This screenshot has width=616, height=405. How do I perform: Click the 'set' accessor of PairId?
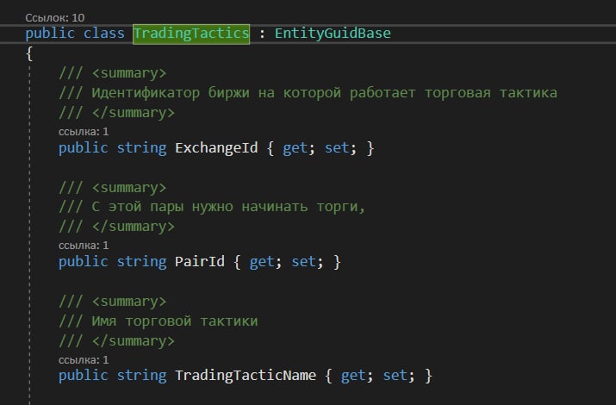click(x=303, y=262)
